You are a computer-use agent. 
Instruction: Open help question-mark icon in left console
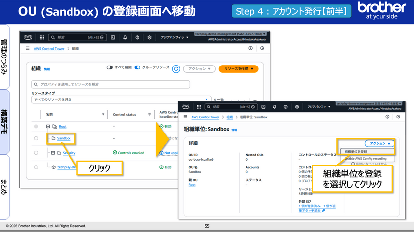[137, 37]
